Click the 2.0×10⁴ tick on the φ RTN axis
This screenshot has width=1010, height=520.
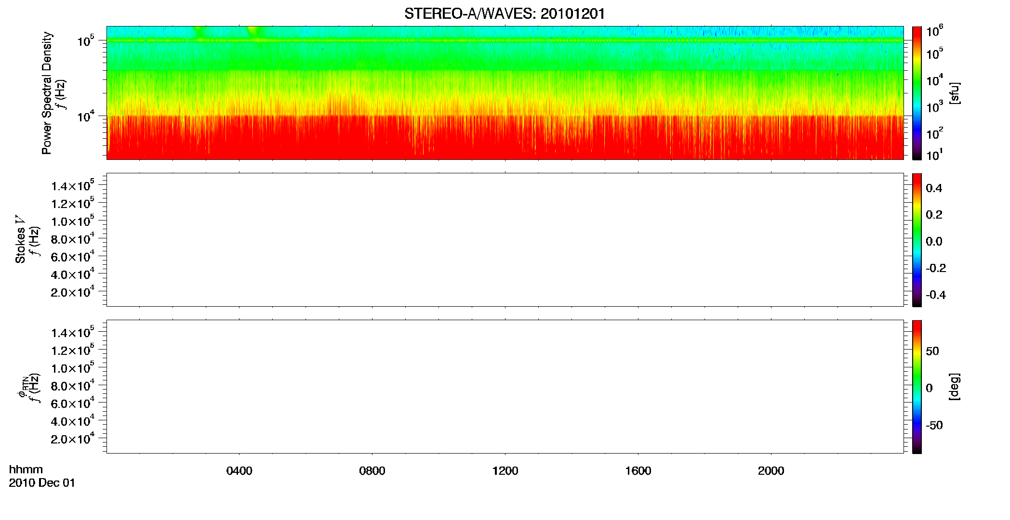(x=72, y=439)
